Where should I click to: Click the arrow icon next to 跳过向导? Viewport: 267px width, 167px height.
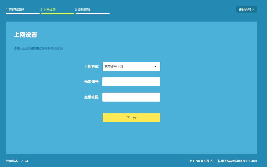[x=253, y=9]
